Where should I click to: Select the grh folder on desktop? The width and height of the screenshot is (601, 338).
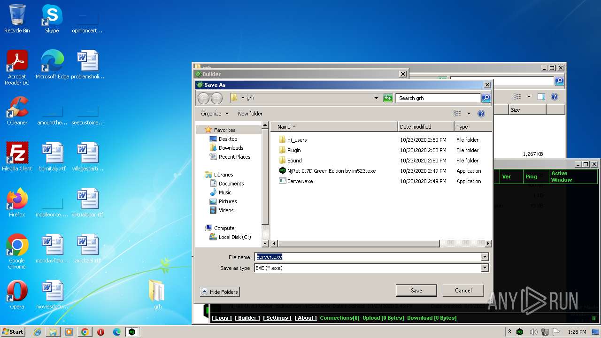157,295
